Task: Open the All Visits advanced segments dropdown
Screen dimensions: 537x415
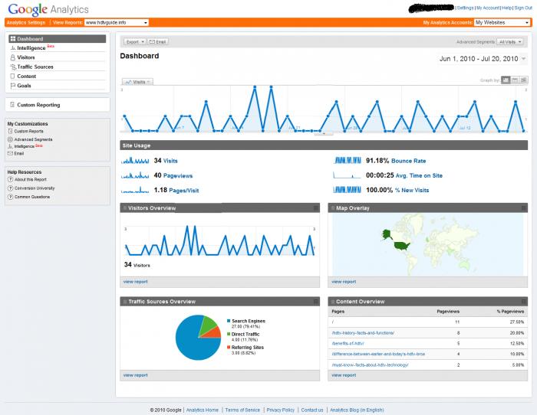Action: click(x=510, y=41)
